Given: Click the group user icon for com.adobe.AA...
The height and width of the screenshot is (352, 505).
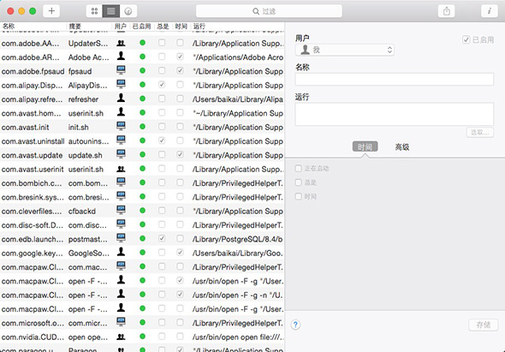Looking at the screenshot, I should point(121,43).
